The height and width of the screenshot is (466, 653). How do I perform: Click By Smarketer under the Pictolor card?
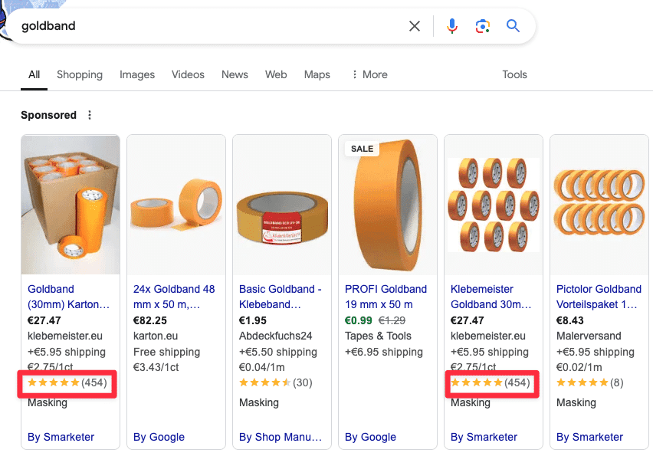[x=589, y=437]
